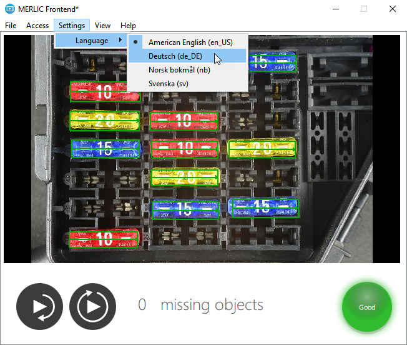407x345 pixels.
Task: Maximize the MERLIC Frontend window
Action: (363, 9)
